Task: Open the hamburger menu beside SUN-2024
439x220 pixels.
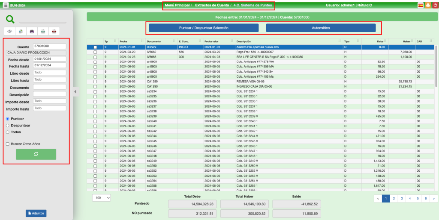Action: (x=6, y=6)
